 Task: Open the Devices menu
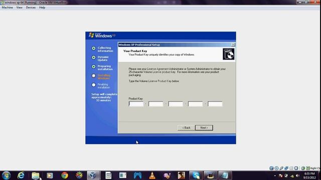[x=31, y=7]
